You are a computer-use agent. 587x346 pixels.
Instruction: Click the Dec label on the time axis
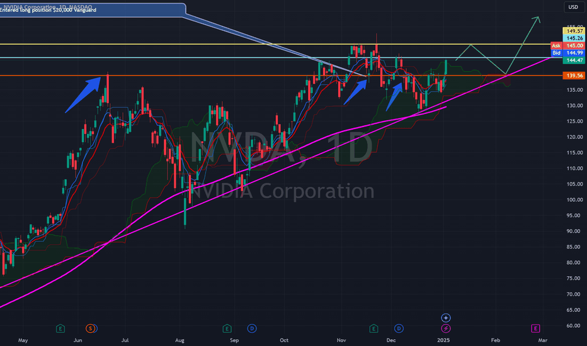[391, 340]
